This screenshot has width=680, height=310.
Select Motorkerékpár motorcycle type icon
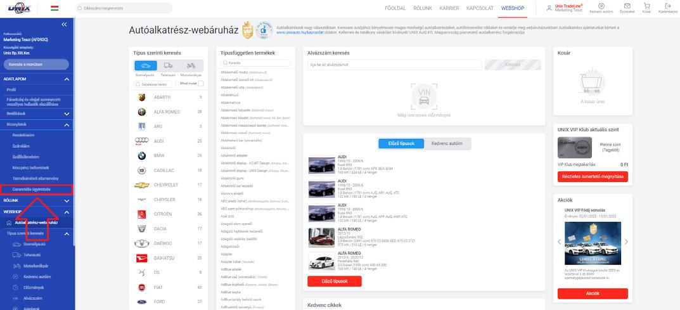[191, 65]
